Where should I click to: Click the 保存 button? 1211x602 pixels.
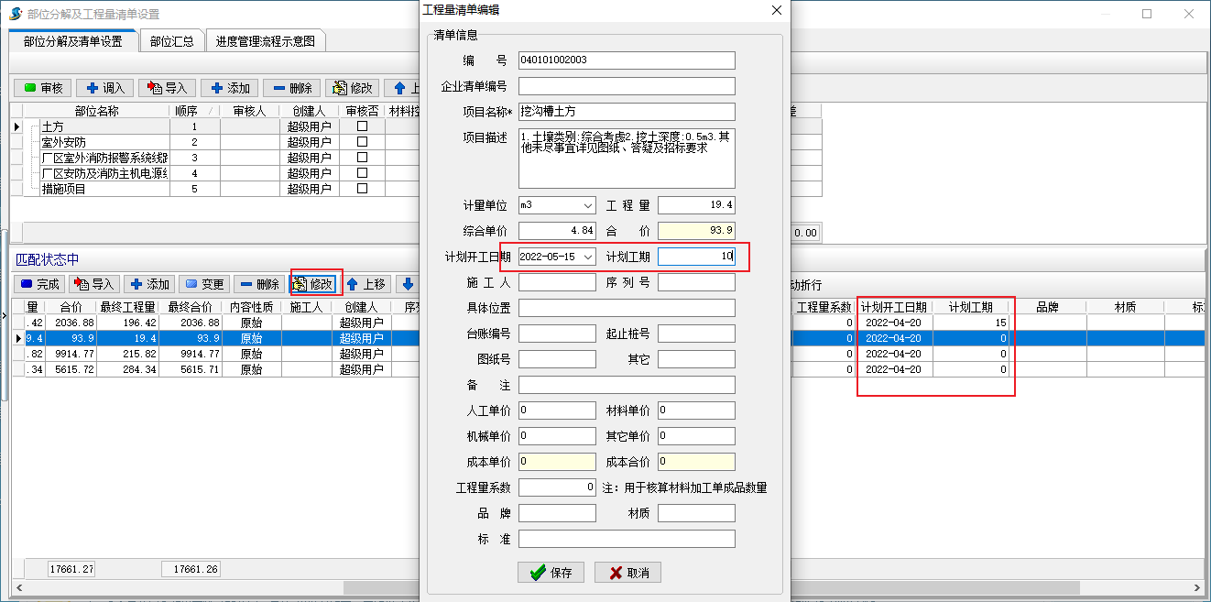(x=551, y=573)
